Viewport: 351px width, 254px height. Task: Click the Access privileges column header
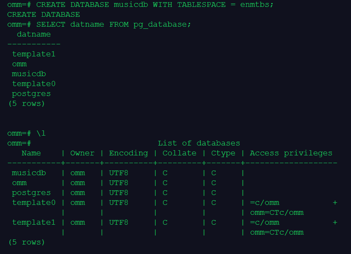(x=291, y=153)
